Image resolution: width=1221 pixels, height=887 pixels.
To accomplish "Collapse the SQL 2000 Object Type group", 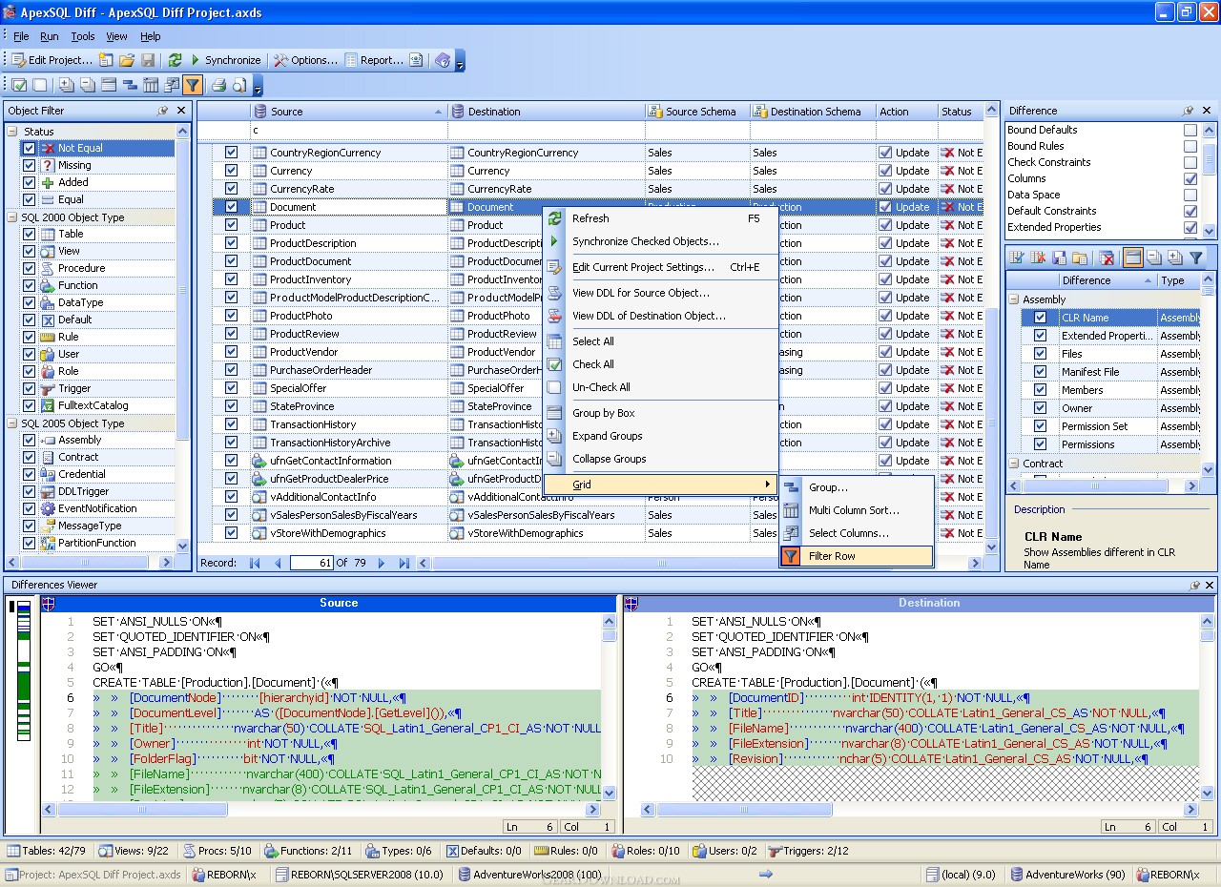I will (x=13, y=217).
